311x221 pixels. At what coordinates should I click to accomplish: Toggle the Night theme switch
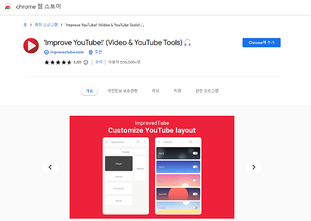(x=195, y=167)
